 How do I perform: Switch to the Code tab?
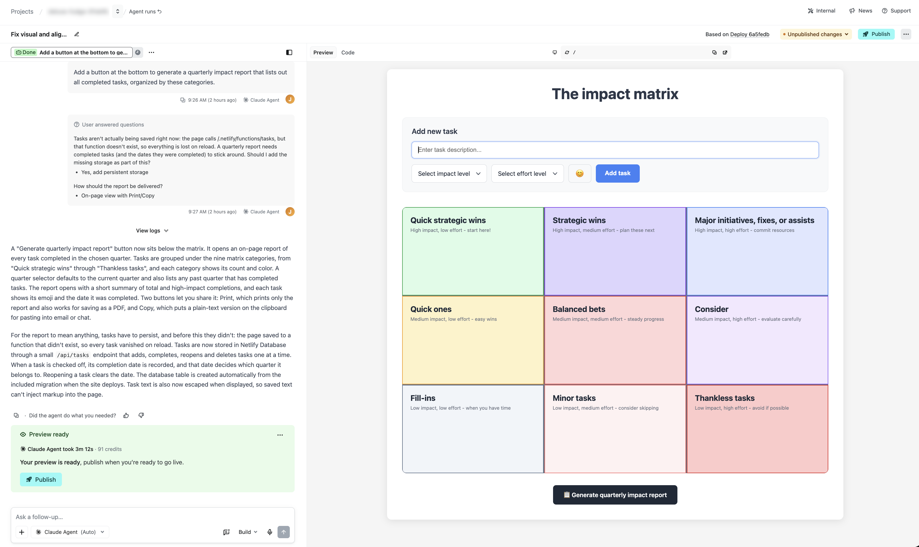point(347,52)
